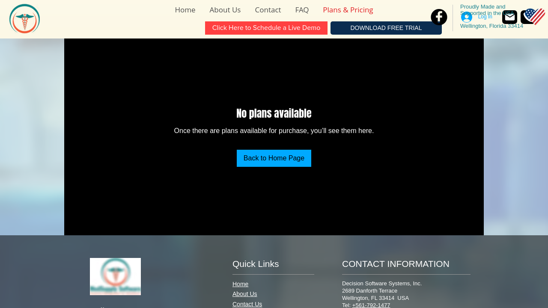Select FAQ in the top menu
The height and width of the screenshot is (308, 548).
302,10
